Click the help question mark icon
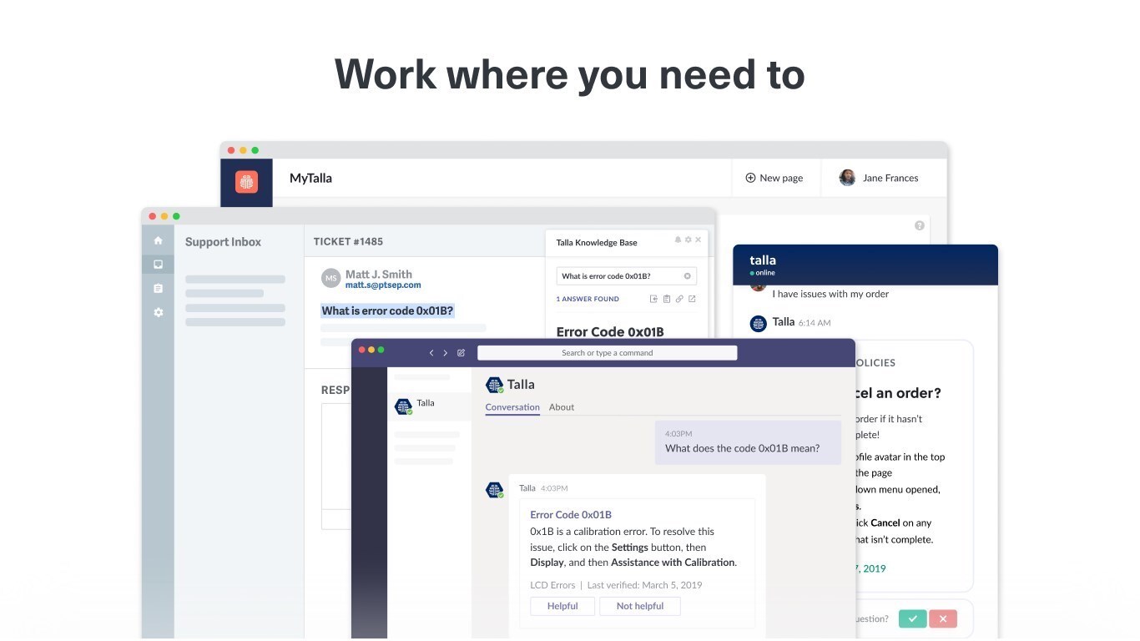Screen dimensions: 1140x641 pos(919,225)
